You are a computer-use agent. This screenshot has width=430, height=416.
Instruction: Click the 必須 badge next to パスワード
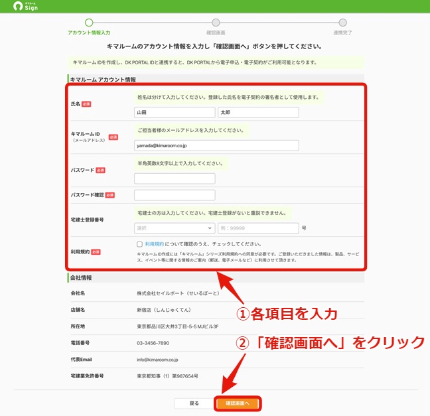coord(100,171)
